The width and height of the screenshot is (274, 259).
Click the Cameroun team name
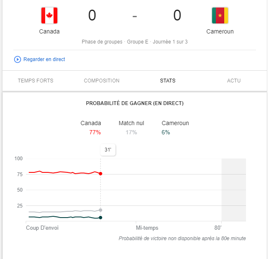point(220,31)
